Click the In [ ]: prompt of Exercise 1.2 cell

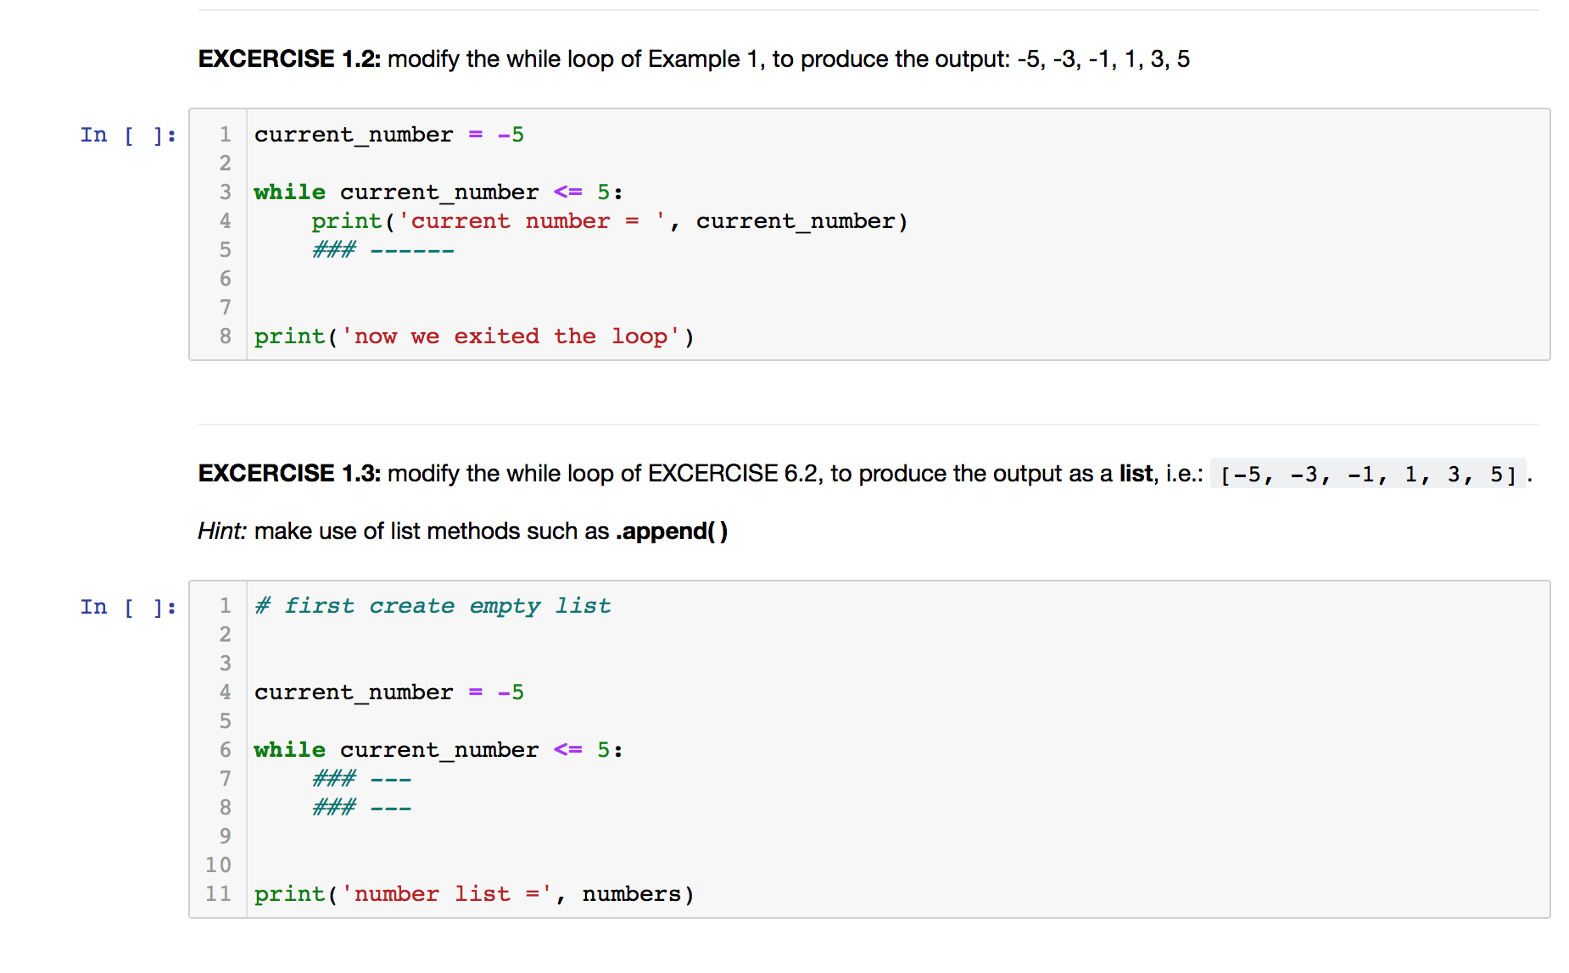[x=128, y=134]
